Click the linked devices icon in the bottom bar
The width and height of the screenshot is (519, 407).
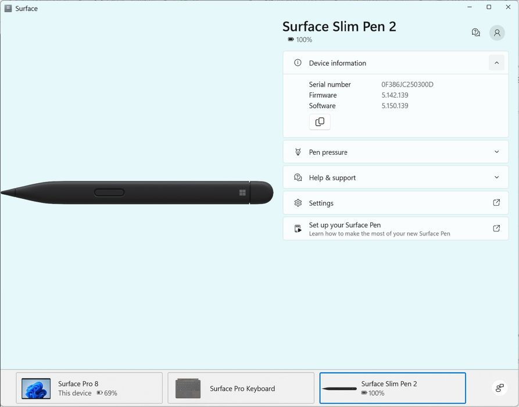(x=499, y=388)
